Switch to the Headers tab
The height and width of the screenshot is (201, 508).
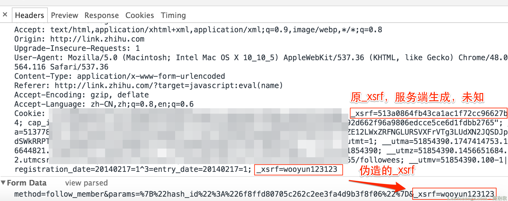pos(29,16)
